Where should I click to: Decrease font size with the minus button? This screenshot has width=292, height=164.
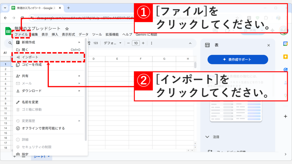(128, 43)
